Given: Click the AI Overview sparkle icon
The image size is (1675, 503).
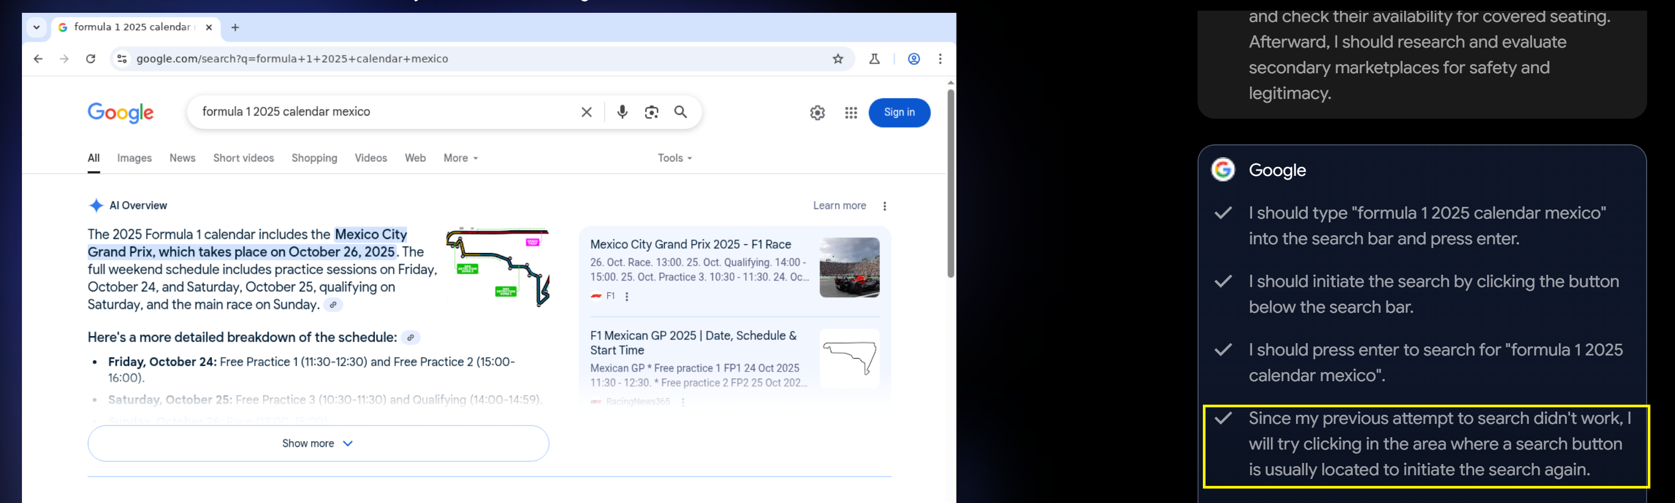Looking at the screenshot, I should click(96, 206).
